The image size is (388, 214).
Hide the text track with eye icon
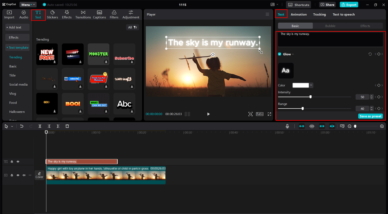coord(18,162)
